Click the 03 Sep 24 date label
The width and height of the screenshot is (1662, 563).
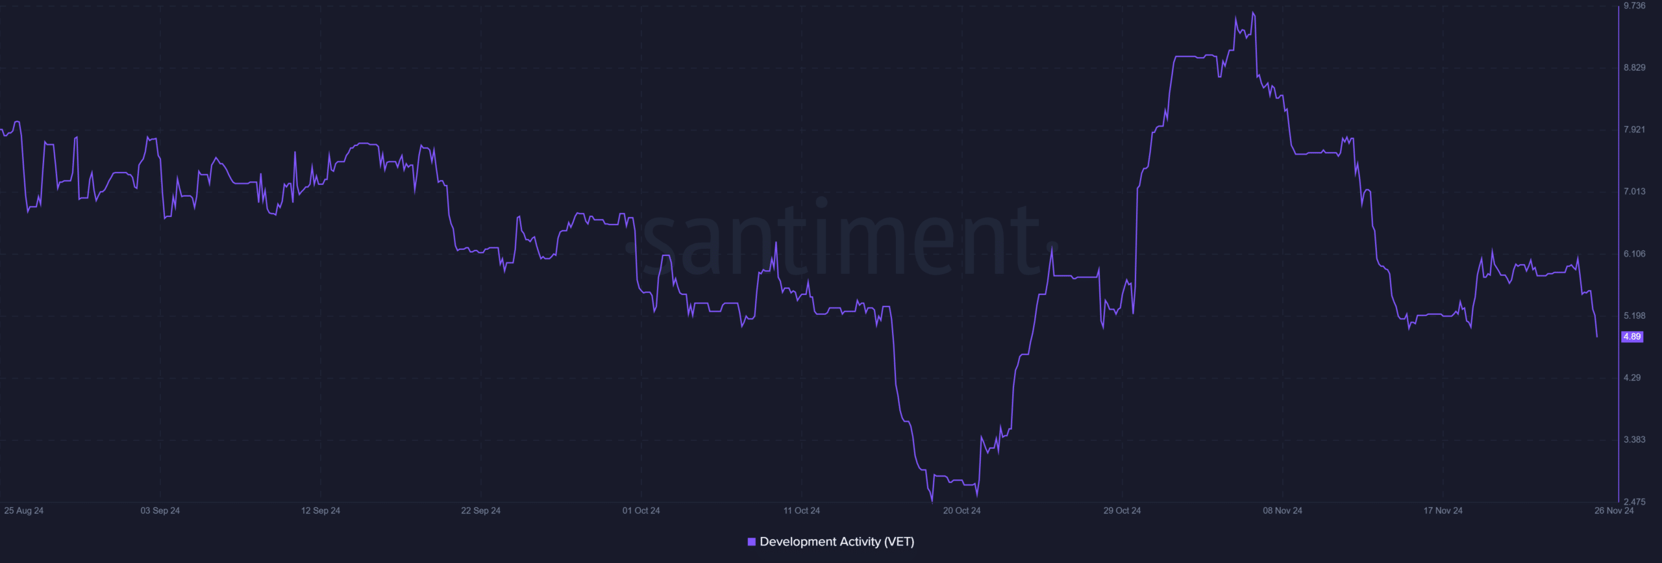point(160,510)
